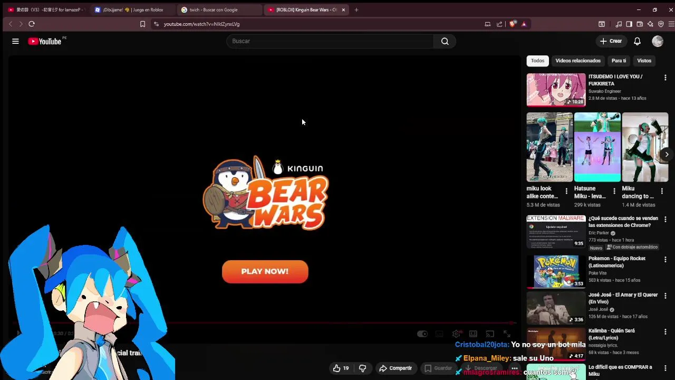Click the browser address bar URL
This screenshot has height=380, width=675.
(201, 24)
